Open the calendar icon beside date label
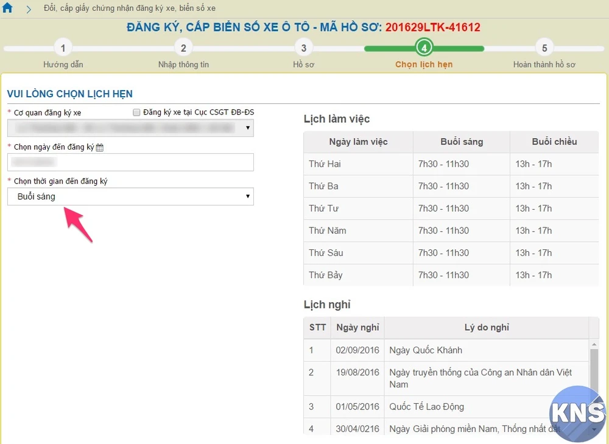Screen dimensions: 609x444 [x=100, y=147]
